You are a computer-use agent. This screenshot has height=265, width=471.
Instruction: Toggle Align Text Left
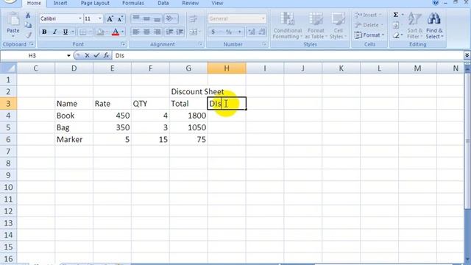tap(136, 32)
